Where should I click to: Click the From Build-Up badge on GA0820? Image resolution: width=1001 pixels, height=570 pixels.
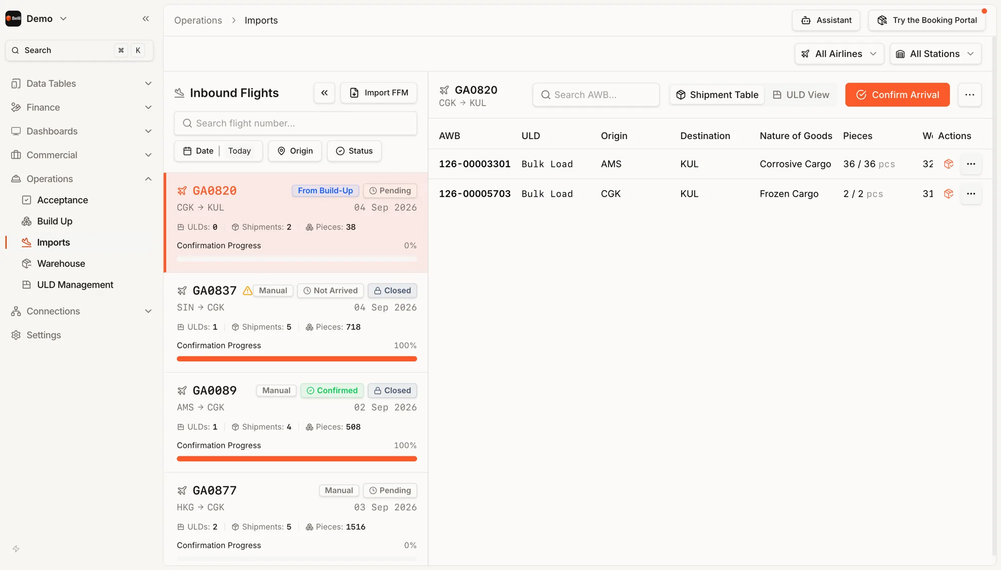325,191
